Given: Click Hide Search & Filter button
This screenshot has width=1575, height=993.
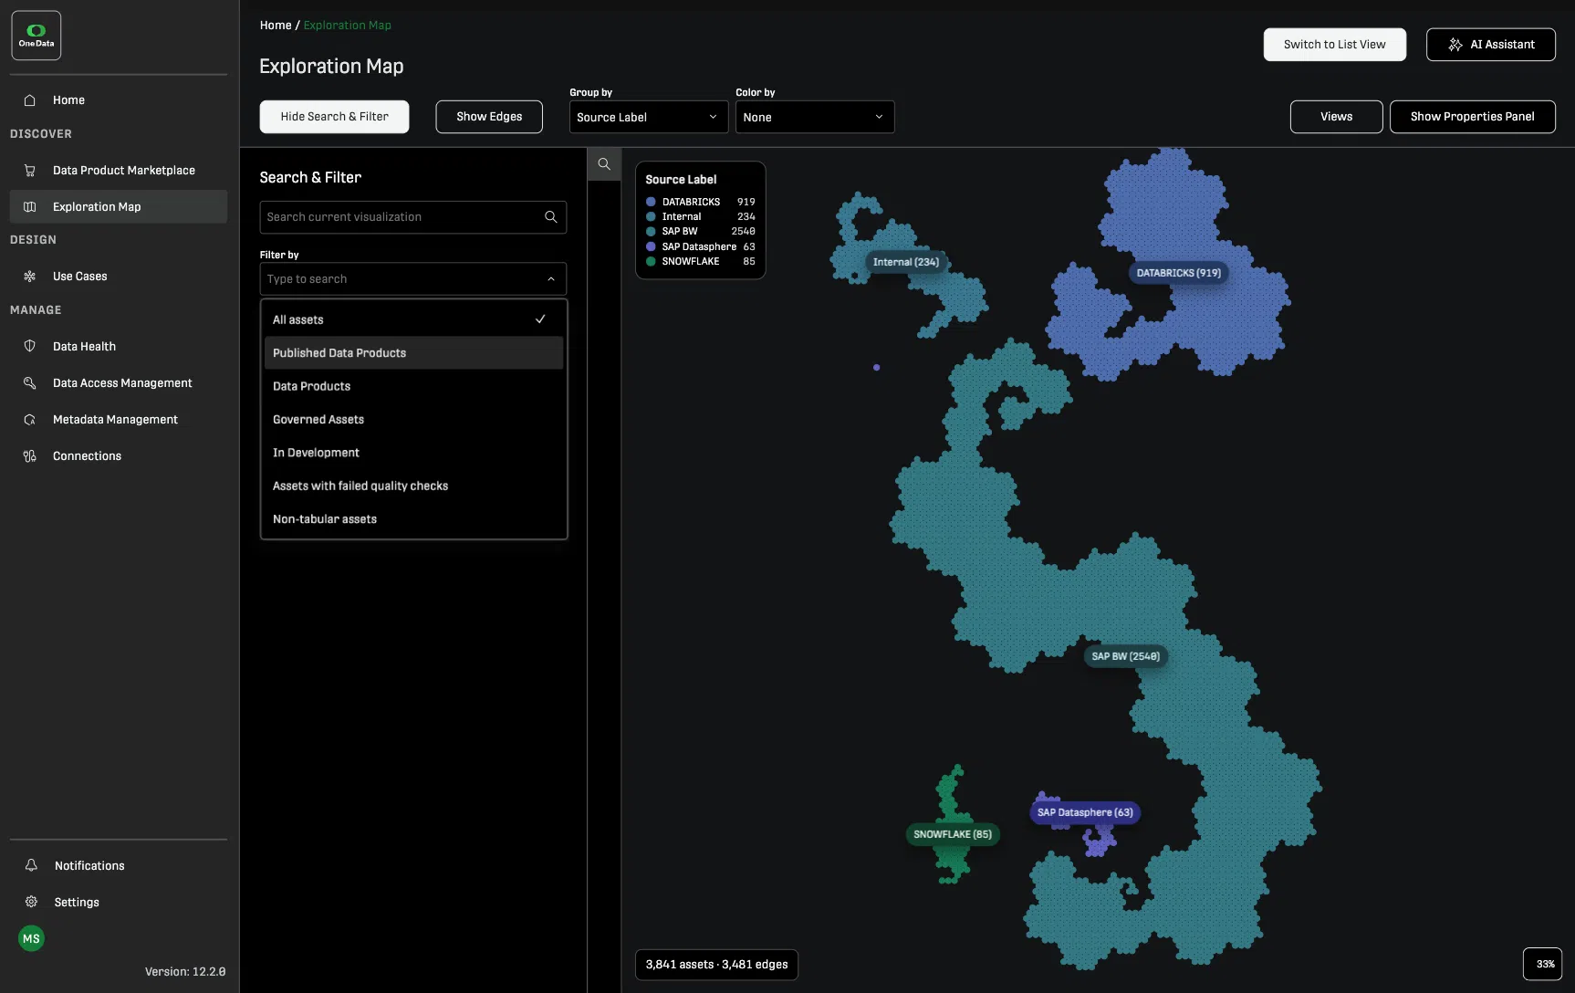Looking at the screenshot, I should click(334, 117).
